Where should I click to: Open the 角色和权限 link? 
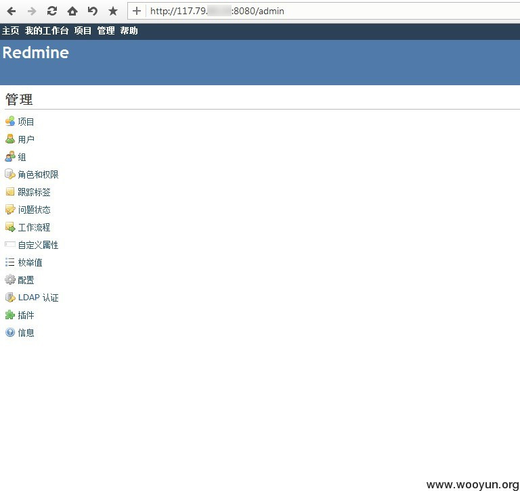(38, 174)
